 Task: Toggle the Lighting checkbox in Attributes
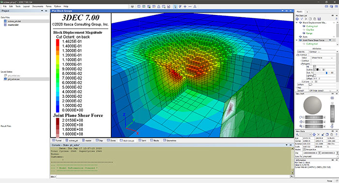click(315, 75)
